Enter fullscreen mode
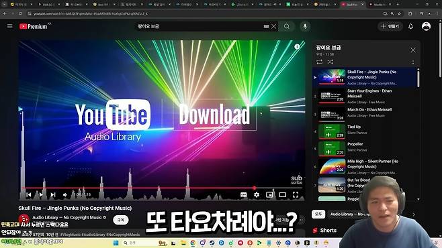Viewport: 442px width, 248px height. [x=296, y=194]
